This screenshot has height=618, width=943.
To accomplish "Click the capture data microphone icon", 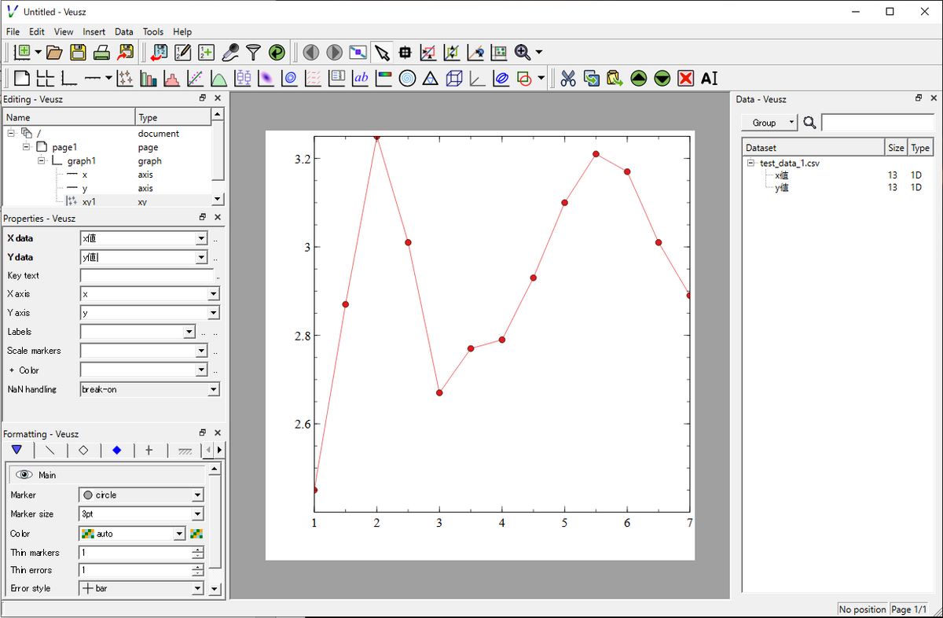I will 229,53.
